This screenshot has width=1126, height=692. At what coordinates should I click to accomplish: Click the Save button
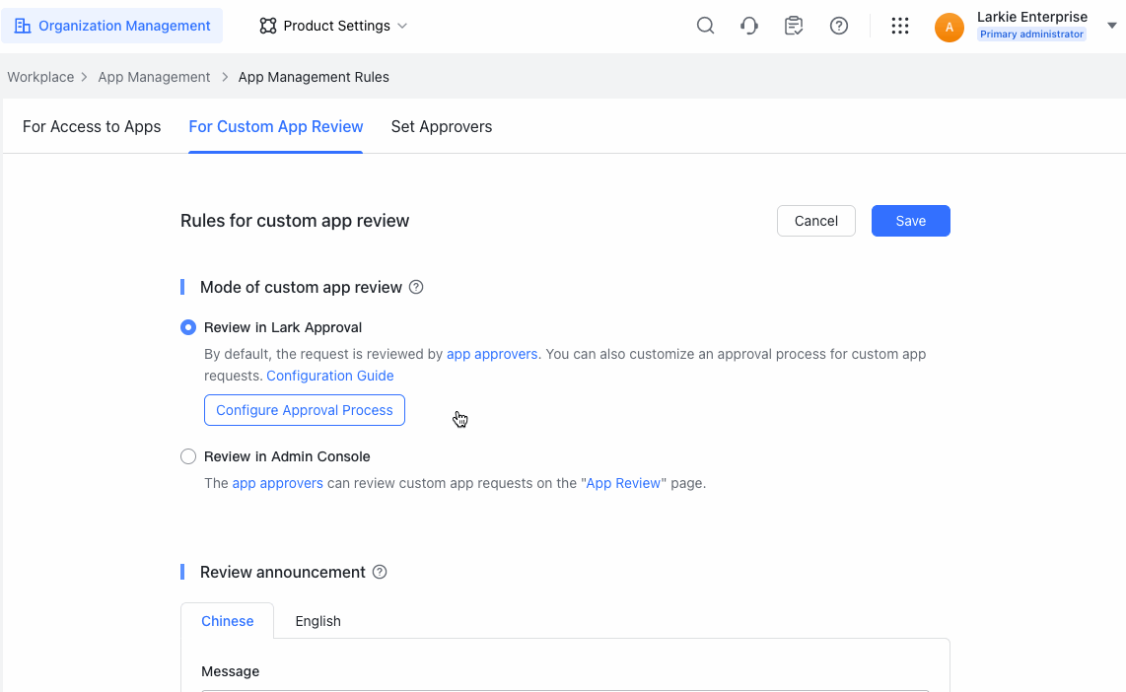click(911, 221)
